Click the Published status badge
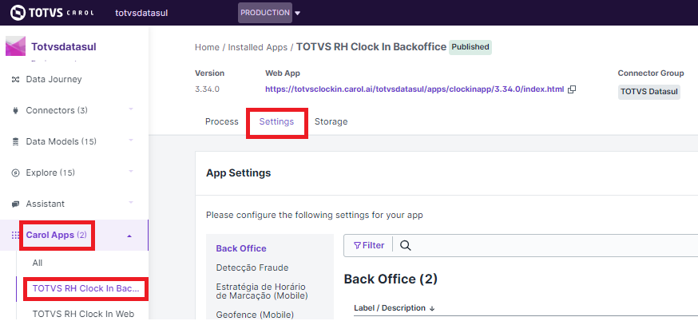Image resolution: width=698 pixels, height=321 pixels. pos(470,47)
